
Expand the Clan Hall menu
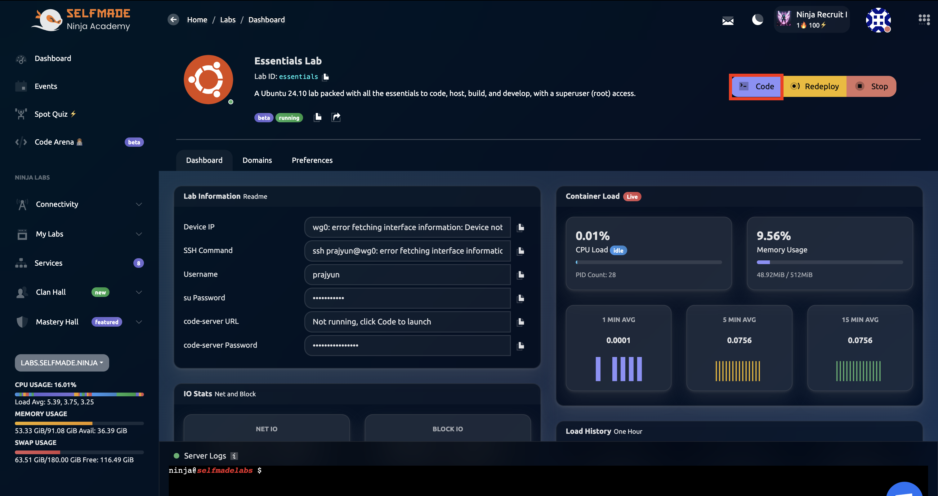(x=79, y=293)
